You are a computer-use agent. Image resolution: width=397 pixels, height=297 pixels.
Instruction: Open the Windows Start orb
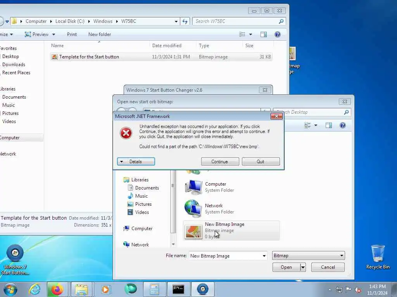tap(10, 289)
